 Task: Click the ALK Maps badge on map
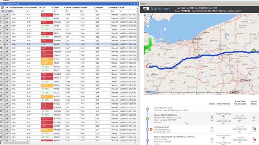(x=150, y=92)
